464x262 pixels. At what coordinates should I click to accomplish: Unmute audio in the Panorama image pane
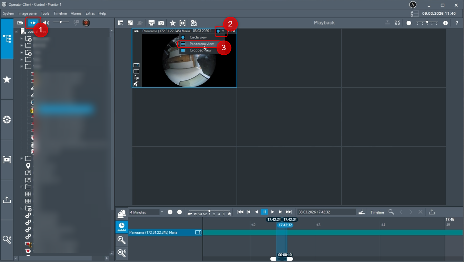click(136, 84)
